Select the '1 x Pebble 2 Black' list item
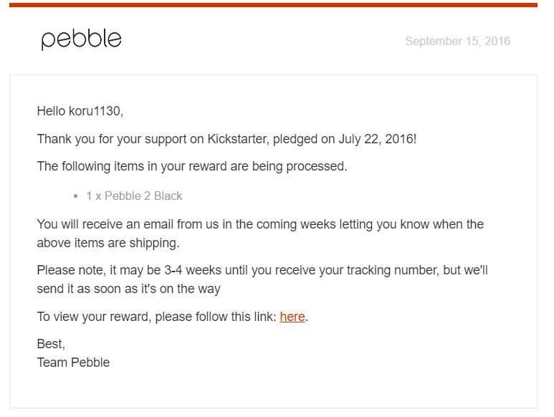Image resolution: width=554 pixels, height=417 pixels. click(134, 196)
